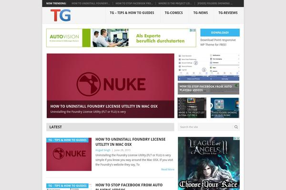Close the AutoVision banner ad
Image resolution: width=286 pixels, height=190 pixels.
pyautogui.click(x=194, y=30)
